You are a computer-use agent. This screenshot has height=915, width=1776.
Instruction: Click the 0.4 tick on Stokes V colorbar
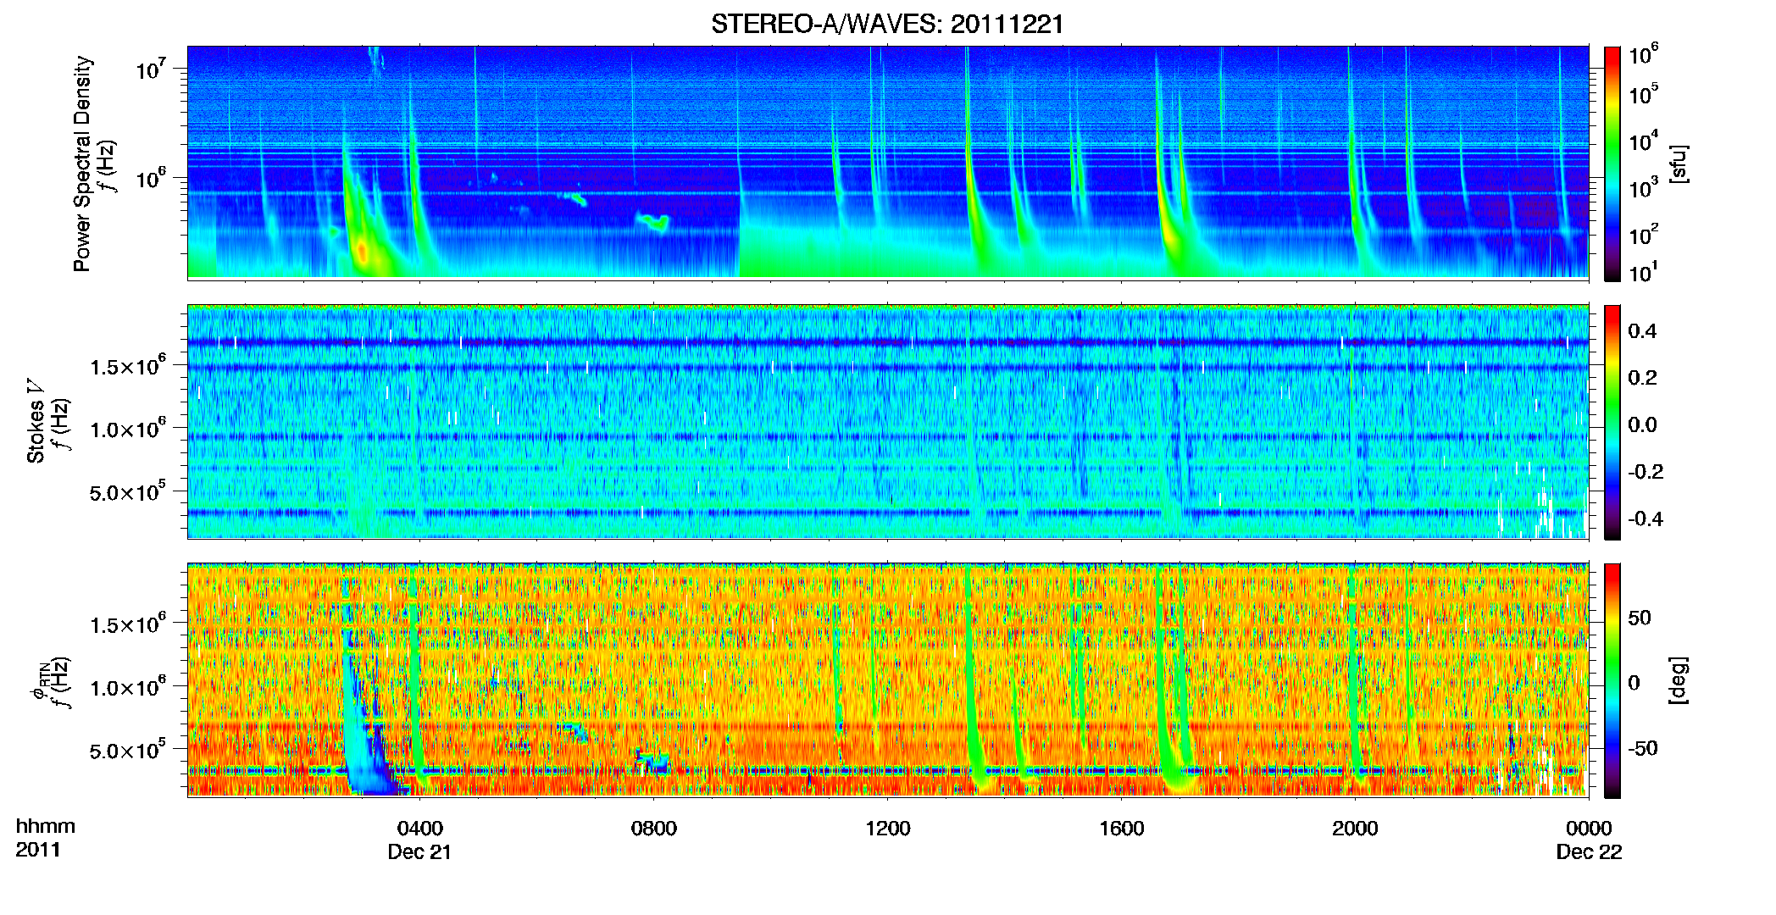[1642, 331]
